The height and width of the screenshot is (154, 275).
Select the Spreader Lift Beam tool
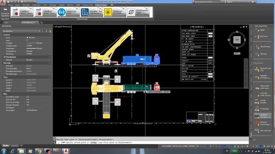tap(263, 77)
